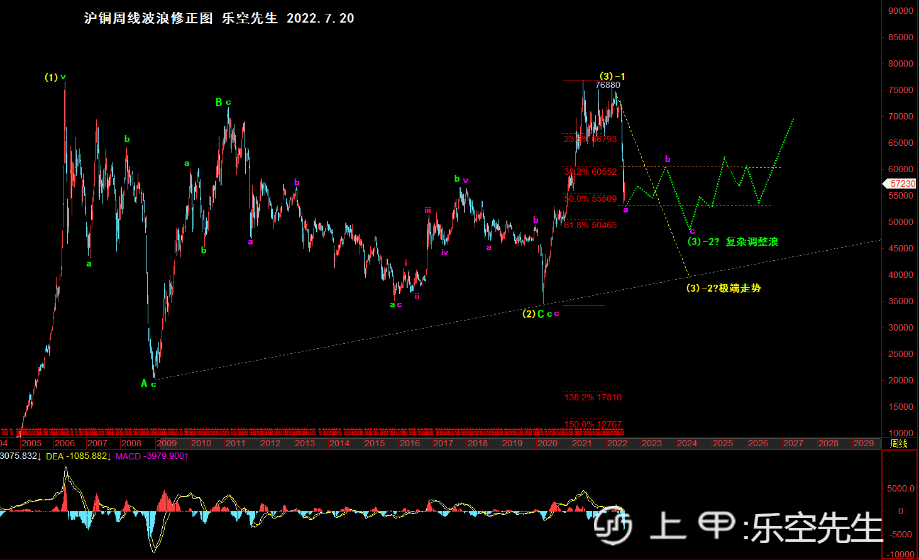919x560 pixels.
Task: Click the 2008 year marker on the time axis
Action: (131, 443)
